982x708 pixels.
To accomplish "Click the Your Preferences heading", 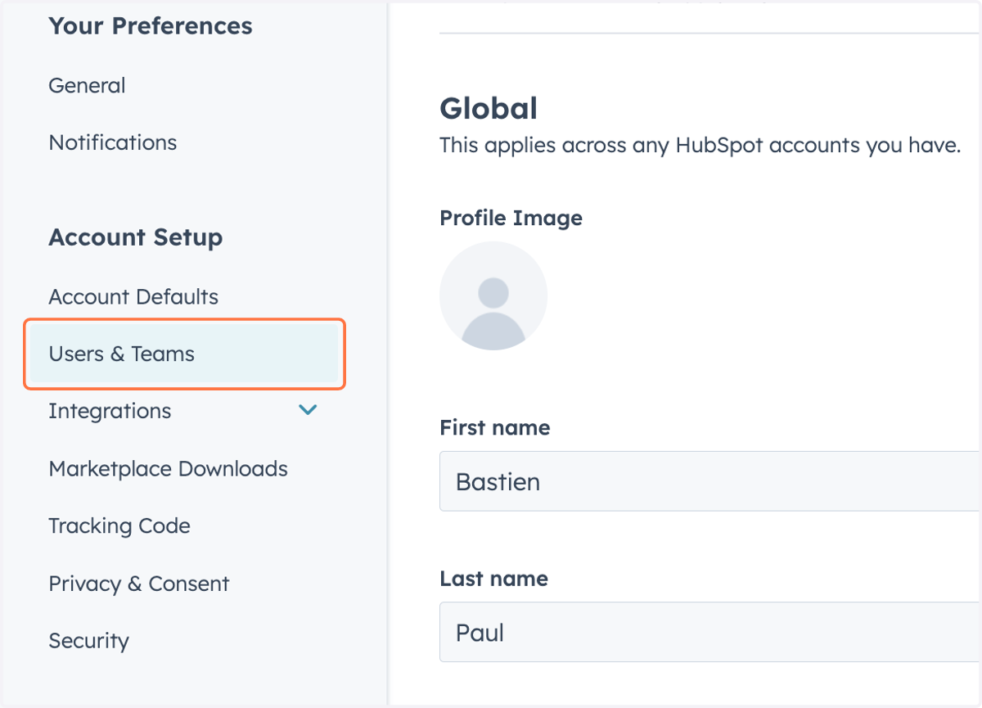I will [x=151, y=26].
